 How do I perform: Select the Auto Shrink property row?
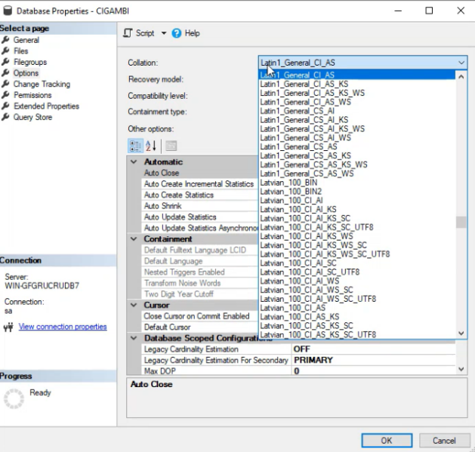click(x=200, y=206)
